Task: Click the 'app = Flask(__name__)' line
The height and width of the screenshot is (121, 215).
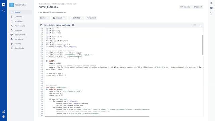Action: (x=55, y=69)
